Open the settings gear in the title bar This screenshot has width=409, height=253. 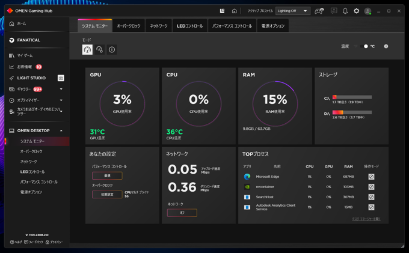[356, 11]
